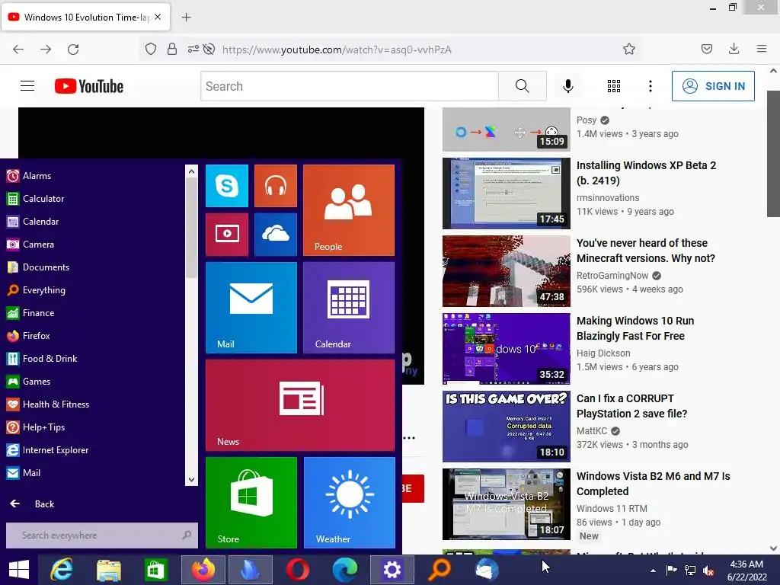Click the muted volume tray icon
780x585 pixels.
pos(708,571)
